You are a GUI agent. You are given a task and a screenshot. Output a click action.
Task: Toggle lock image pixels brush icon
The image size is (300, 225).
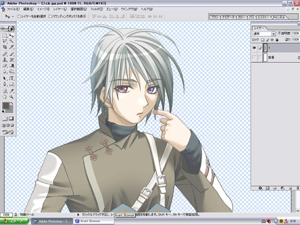click(267, 40)
